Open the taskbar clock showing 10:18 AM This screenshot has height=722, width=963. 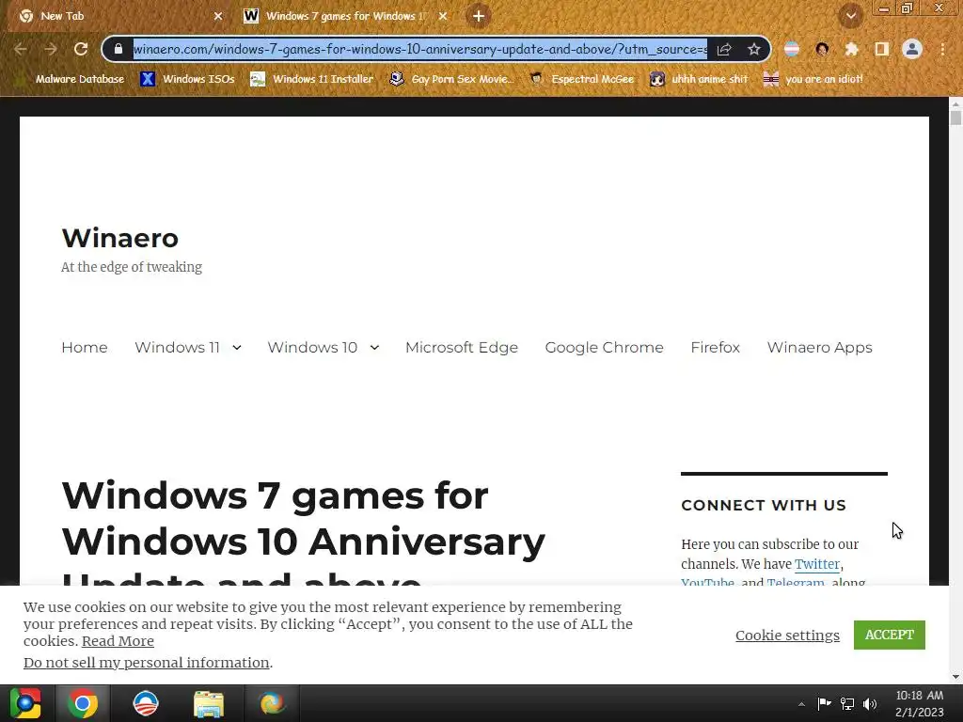pyautogui.click(x=920, y=703)
